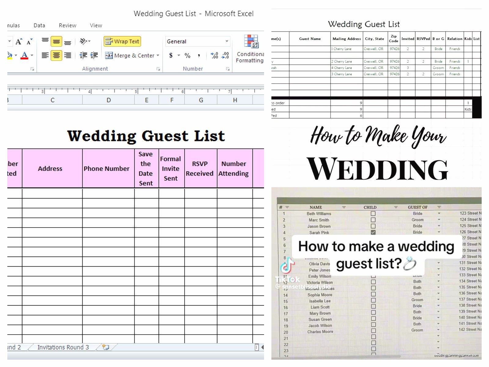The height and width of the screenshot is (367, 489).
Task: Check the CHILD box for Beth Williams
Action: click(373, 213)
